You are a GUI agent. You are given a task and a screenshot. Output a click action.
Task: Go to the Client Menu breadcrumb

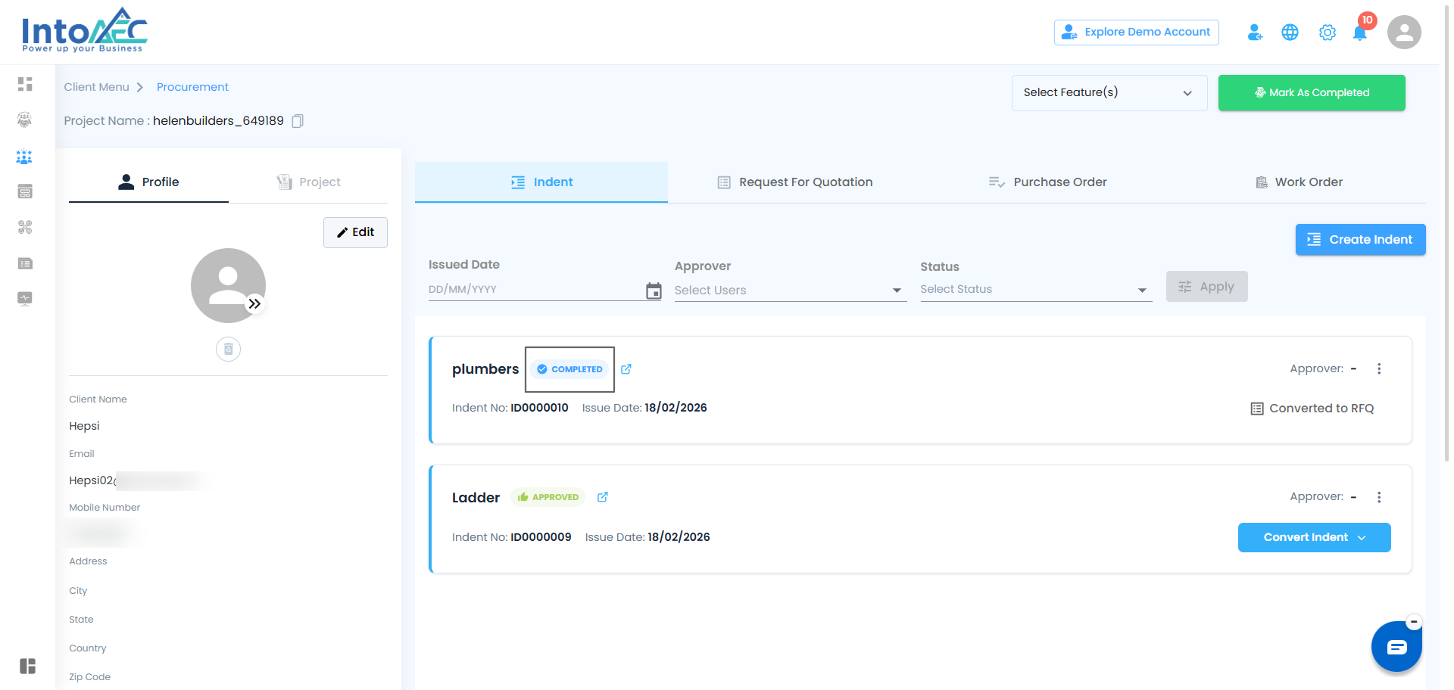tap(97, 87)
